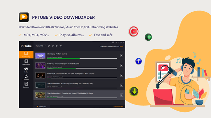Go to the Converting section
This screenshot has height=118, width=211.
26,77
